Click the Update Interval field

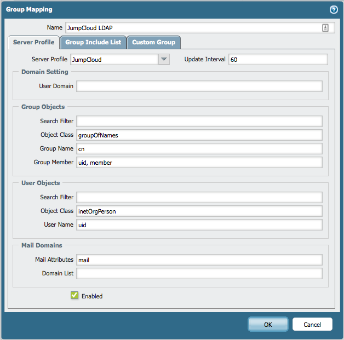coord(278,59)
